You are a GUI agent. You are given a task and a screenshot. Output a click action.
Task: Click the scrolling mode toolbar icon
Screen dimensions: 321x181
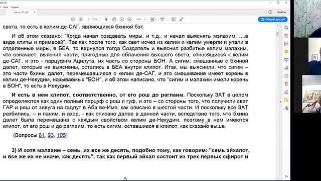tap(162, 19)
